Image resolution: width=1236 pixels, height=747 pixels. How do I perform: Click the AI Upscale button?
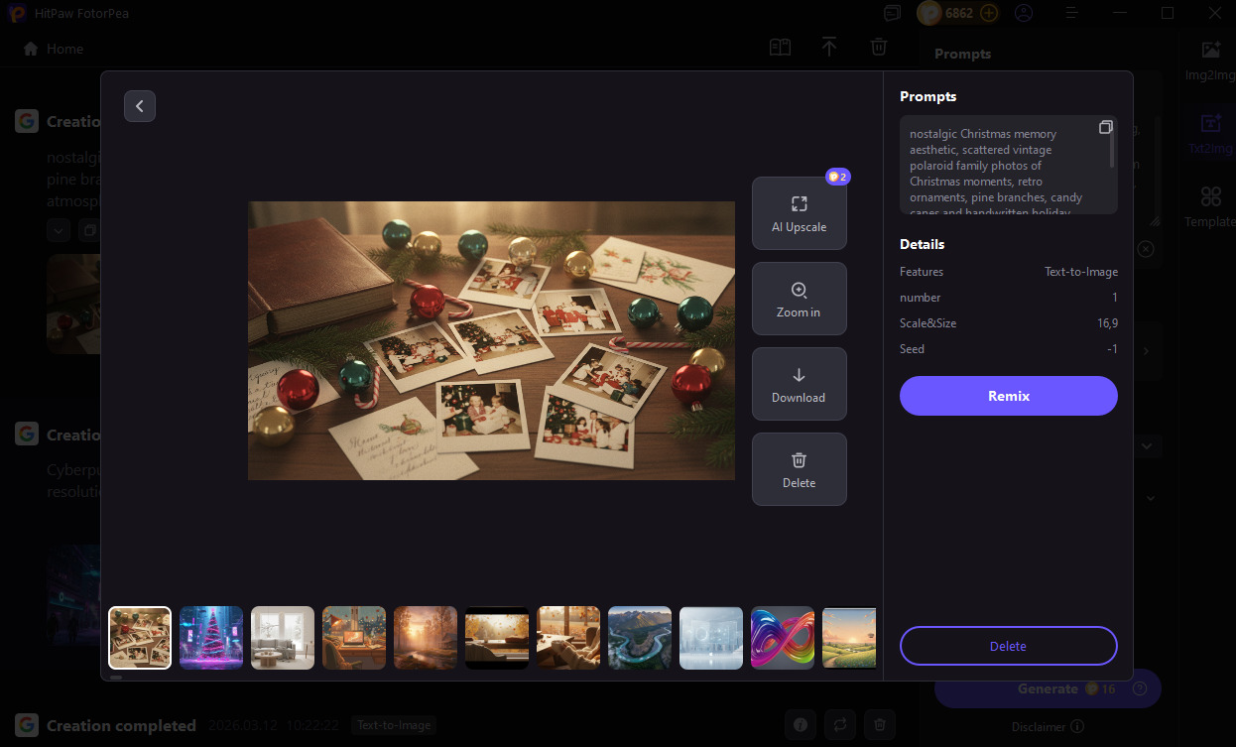[799, 213]
